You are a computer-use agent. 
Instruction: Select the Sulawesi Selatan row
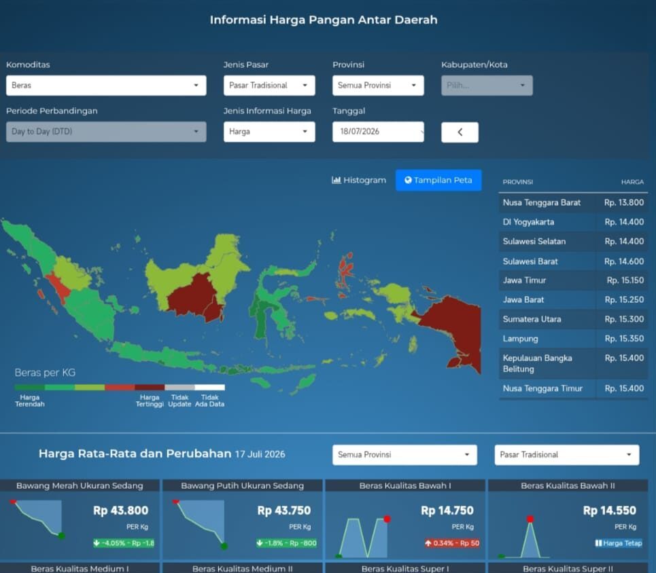point(573,242)
